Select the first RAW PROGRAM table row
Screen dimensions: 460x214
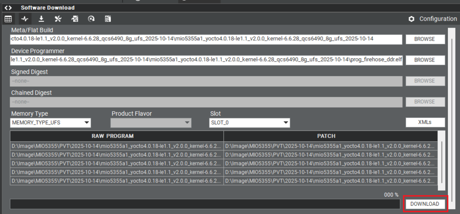coord(116,146)
